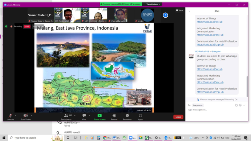Click the green encryption shield icon
The width and height of the screenshot is (251, 141).
point(6,26)
